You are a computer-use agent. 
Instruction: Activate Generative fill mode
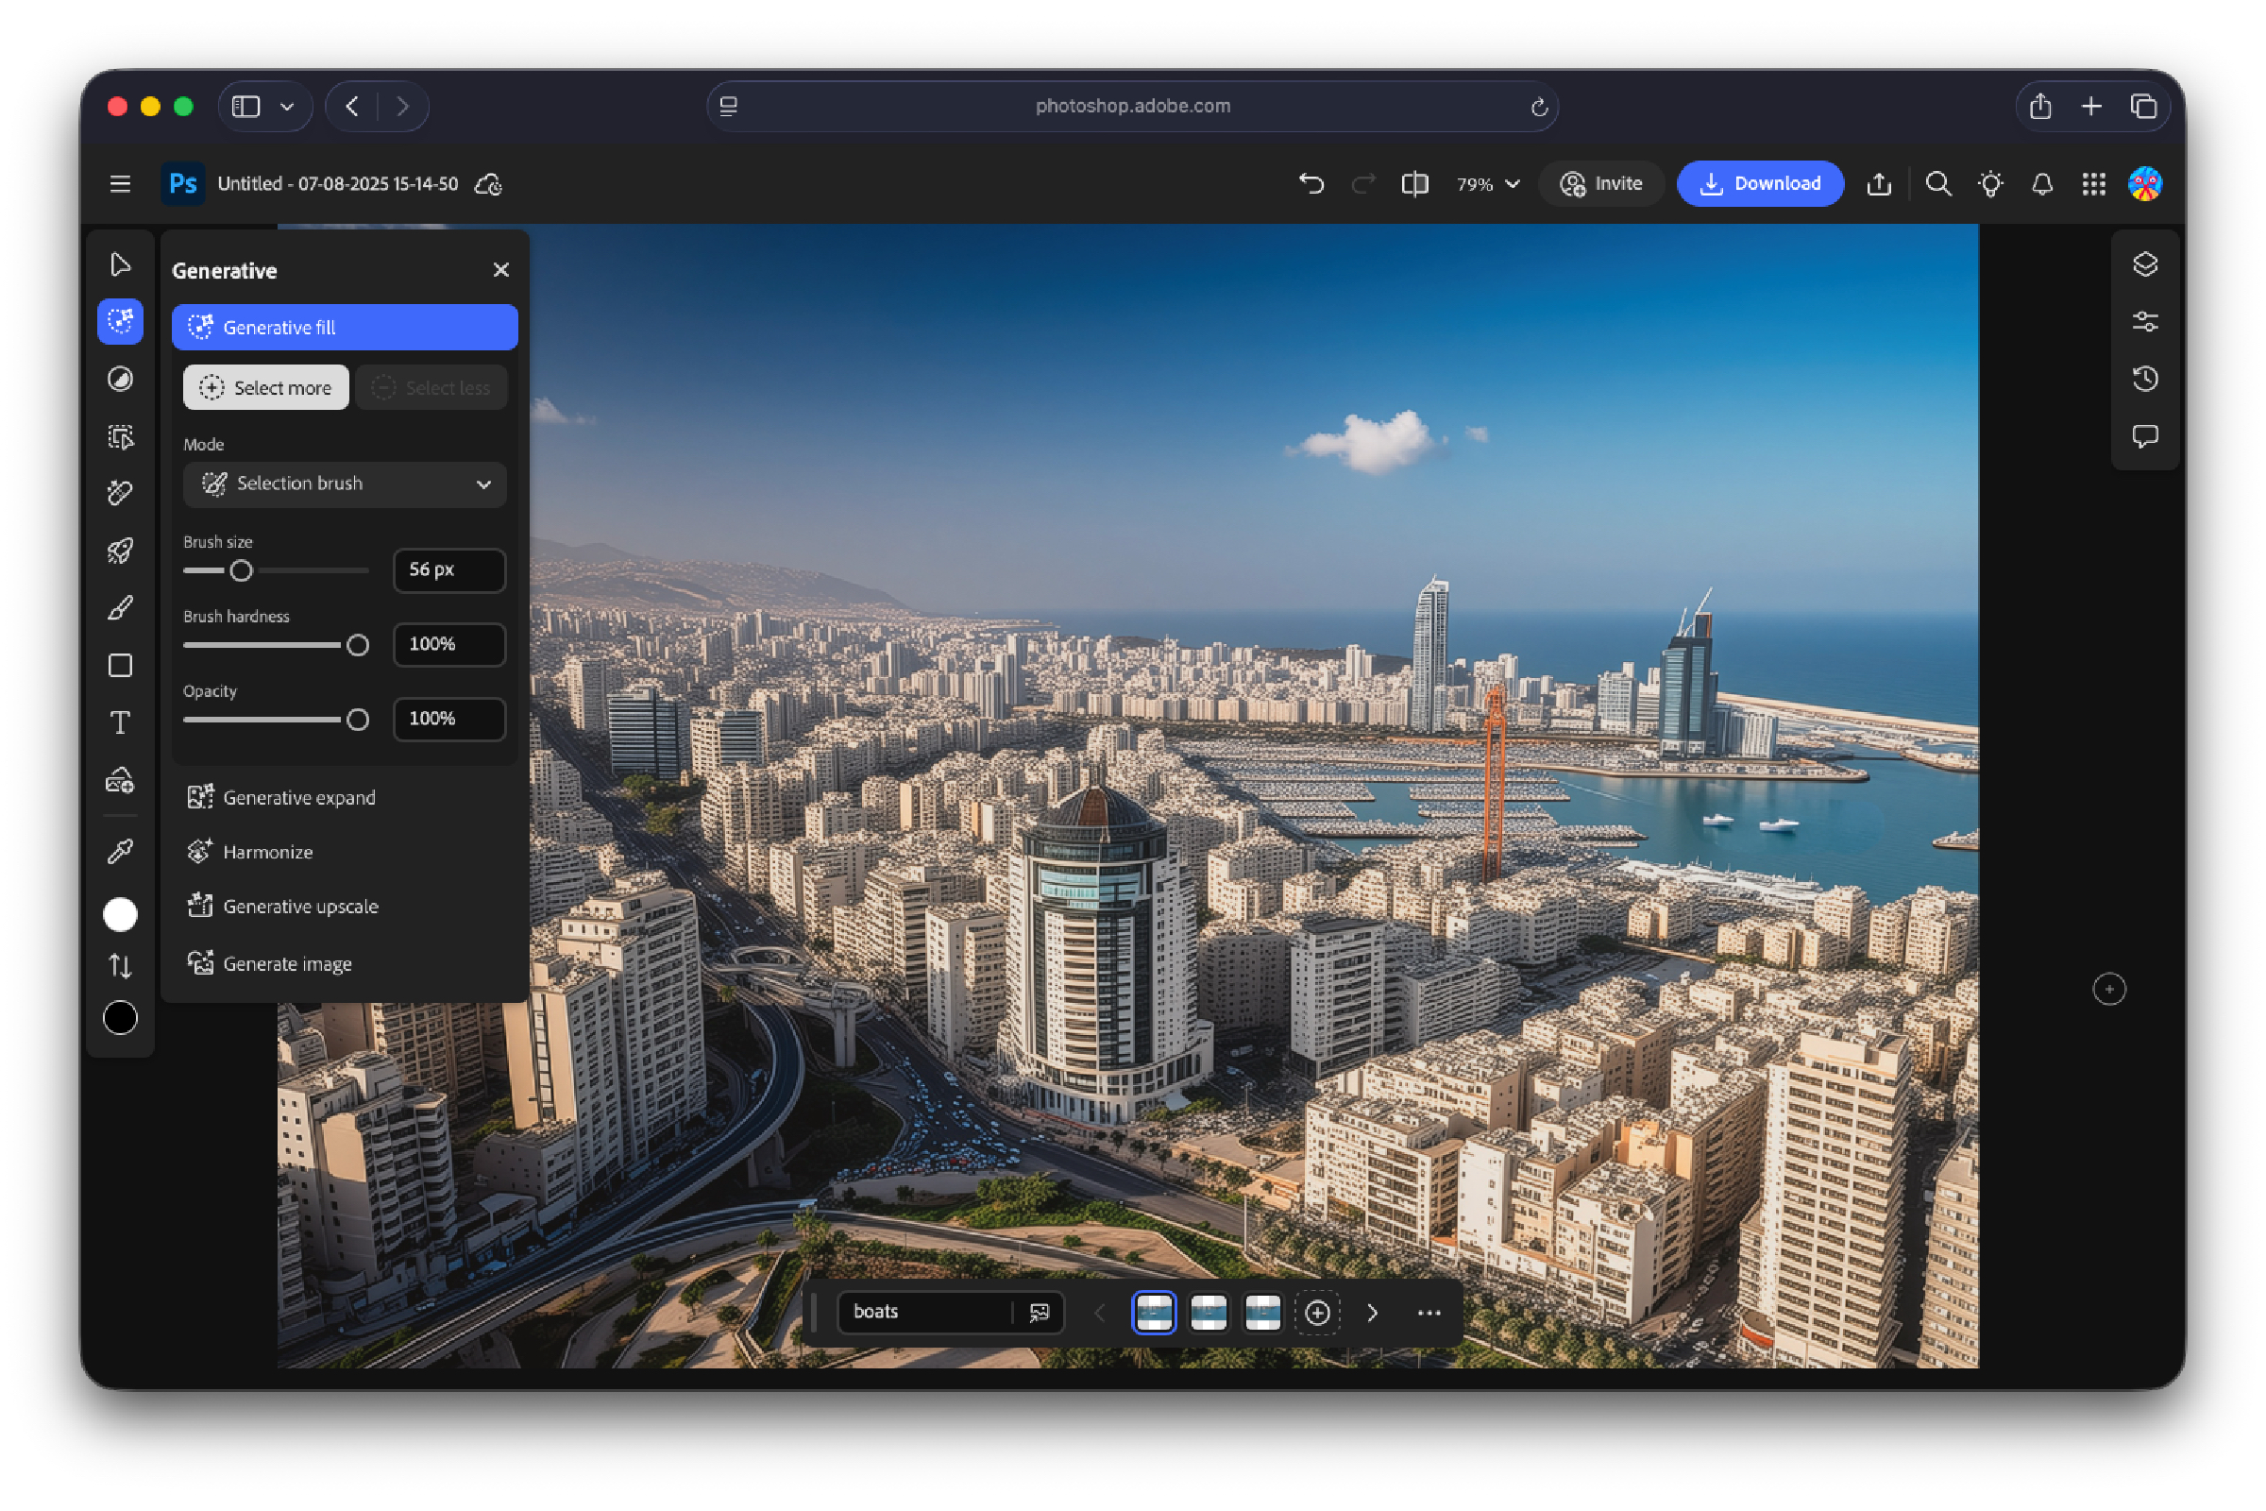tap(344, 327)
